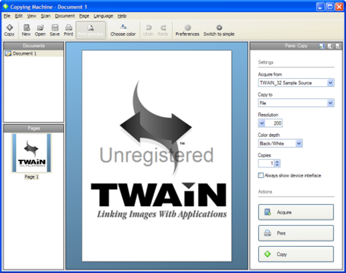Open Preferences from toolbar
346x273 pixels.
coord(187,30)
